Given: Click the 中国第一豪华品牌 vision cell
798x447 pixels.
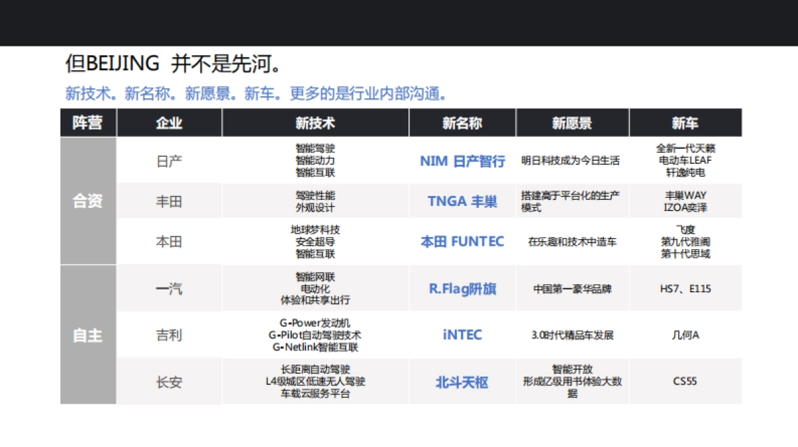Looking at the screenshot, I should point(571,288).
